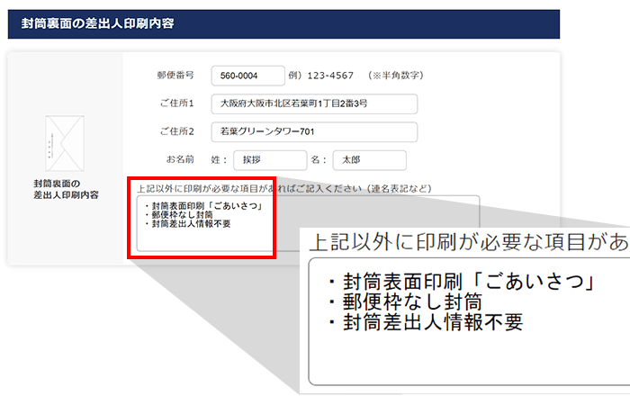Click the small line 郵便枠なし封筒 in the textarea

pos(179,215)
